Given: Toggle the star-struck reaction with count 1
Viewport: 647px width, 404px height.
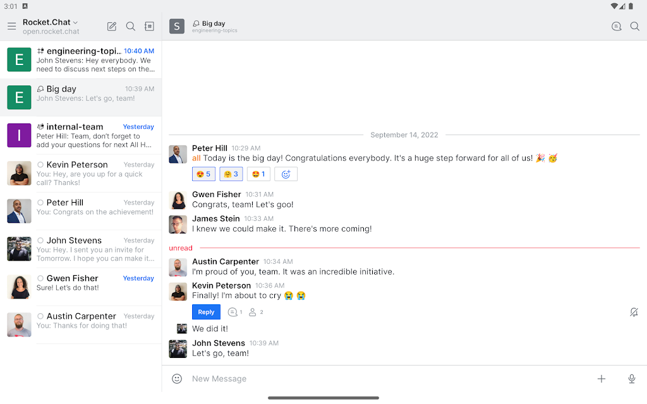Looking at the screenshot, I should pyautogui.click(x=258, y=174).
